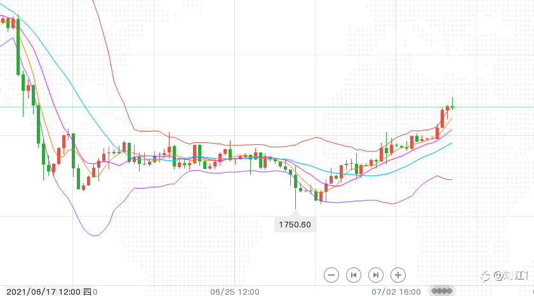534x296 pixels.
Task: Zoom out the chart with minus button
Action: point(331,275)
